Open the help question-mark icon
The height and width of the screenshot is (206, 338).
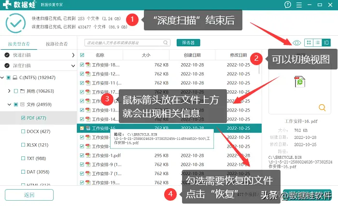pyautogui.click(x=288, y=4)
